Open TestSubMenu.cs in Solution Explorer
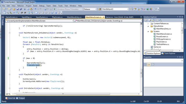 click(x=162, y=44)
